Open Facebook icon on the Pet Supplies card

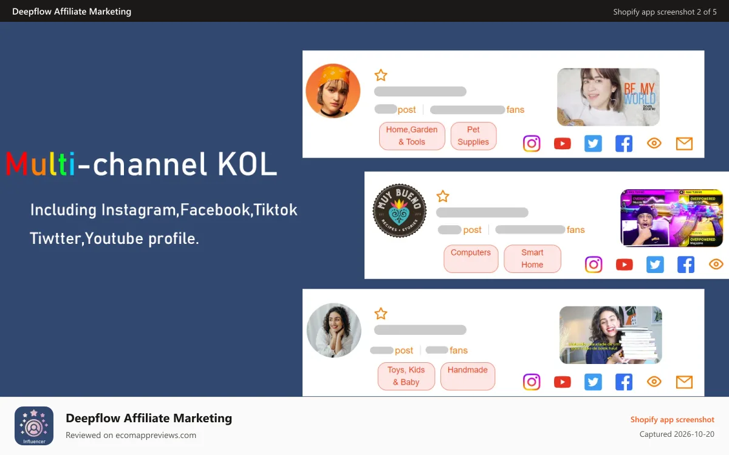click(624, 144)
